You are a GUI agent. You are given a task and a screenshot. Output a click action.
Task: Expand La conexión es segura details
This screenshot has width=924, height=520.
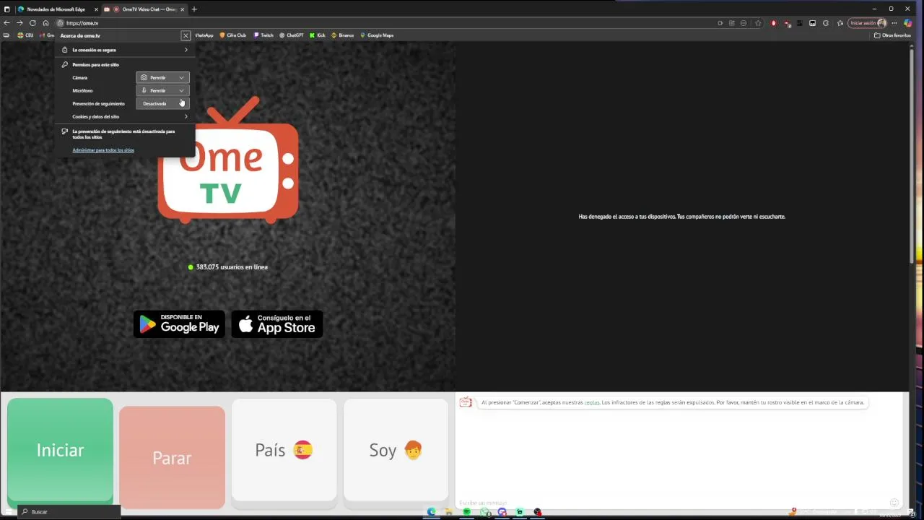point(124,50)
